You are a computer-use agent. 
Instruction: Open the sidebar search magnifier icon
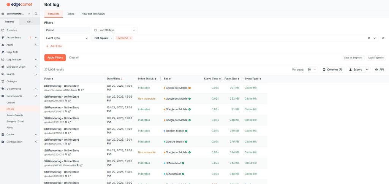point(36,14)
